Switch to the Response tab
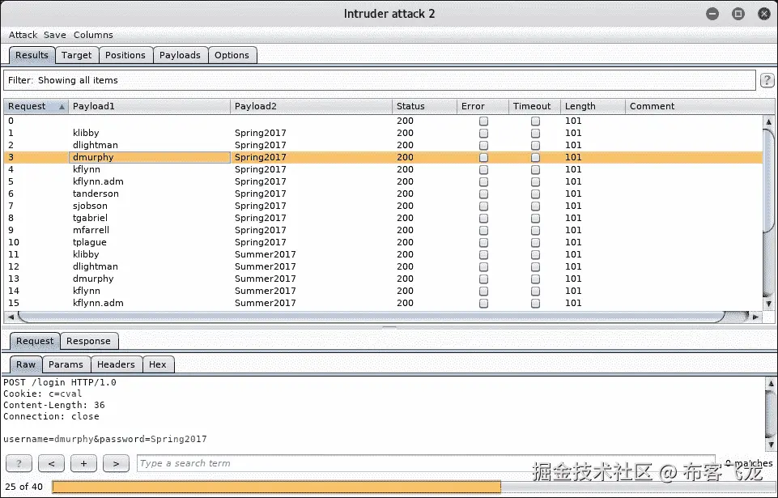This screenshot has height=498, width=778. click(x=88, y=341)
